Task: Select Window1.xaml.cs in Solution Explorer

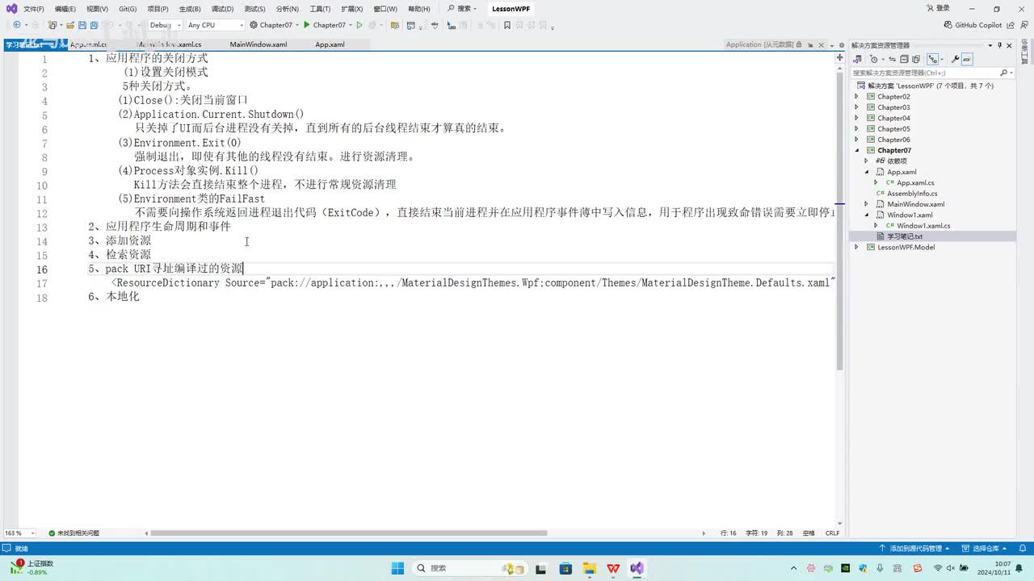Action: click(923, 226)
